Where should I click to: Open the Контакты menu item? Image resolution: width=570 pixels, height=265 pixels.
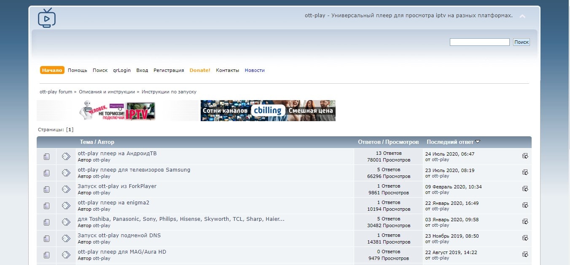227,70
